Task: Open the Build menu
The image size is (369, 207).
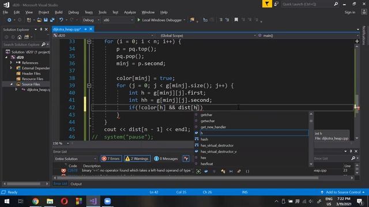Action: tap(59, 12)
